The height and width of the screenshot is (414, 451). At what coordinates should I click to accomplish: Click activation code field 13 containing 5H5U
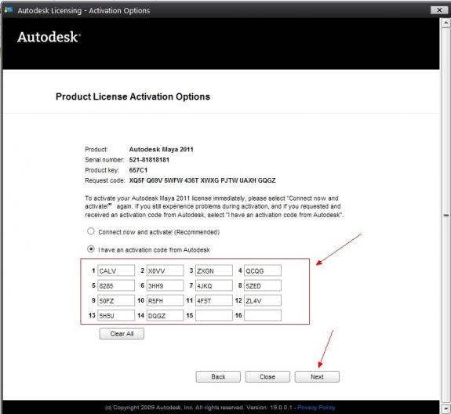[x=116, y=315]
